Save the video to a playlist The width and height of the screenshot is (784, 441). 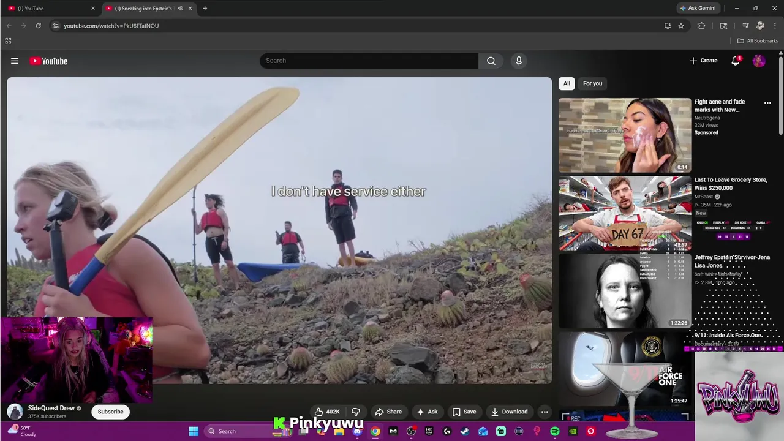464,412
